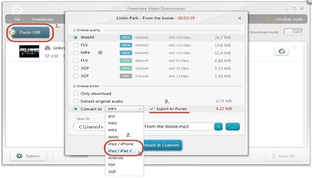312x178 pixels.
Task: Open the Downloads menu
Action: pos(43,19)
